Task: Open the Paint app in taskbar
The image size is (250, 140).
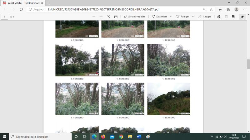Action: coord(148,137)
